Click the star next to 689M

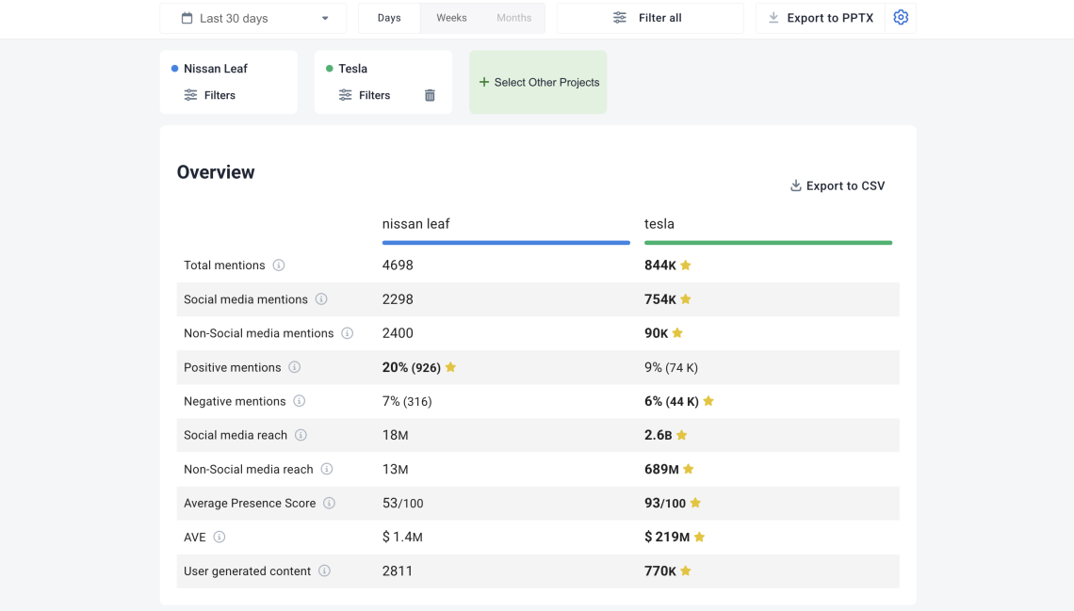[x=689, y=469]
